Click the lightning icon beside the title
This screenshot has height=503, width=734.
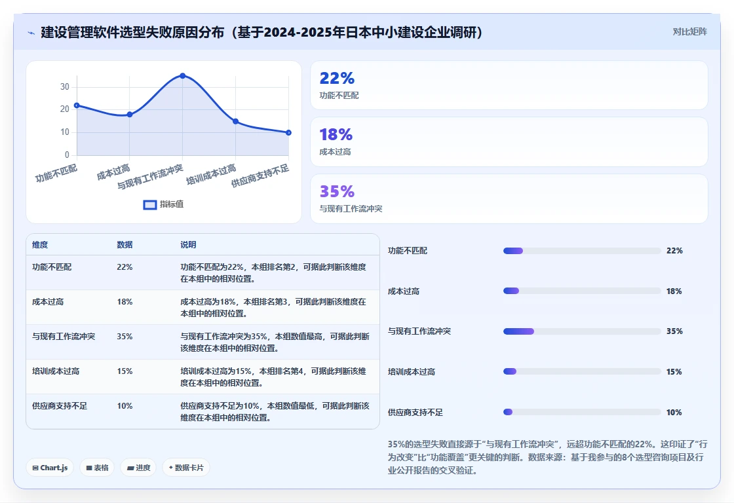pos(31,33)
